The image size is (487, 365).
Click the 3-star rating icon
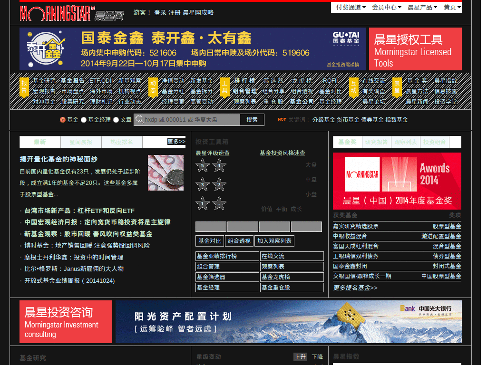click(x=203, y=184)
